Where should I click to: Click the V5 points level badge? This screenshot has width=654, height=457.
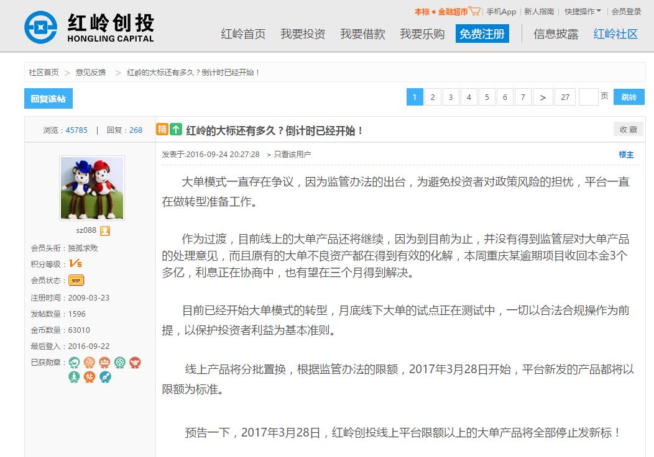pyautogui.click(x=75, y=263)
